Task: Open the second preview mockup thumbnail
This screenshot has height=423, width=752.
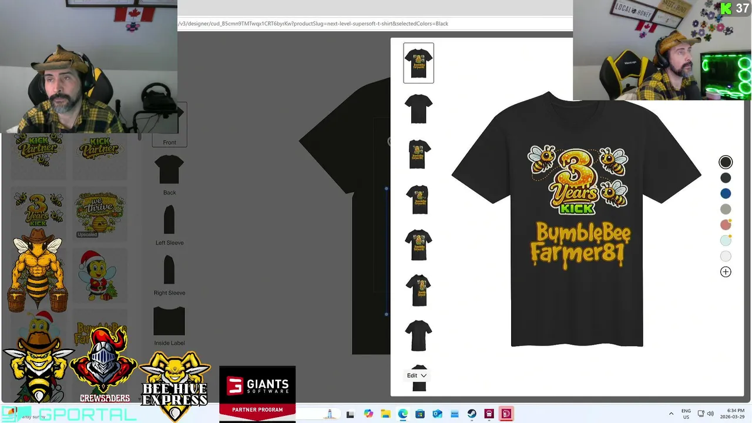Action: (418, 108)
